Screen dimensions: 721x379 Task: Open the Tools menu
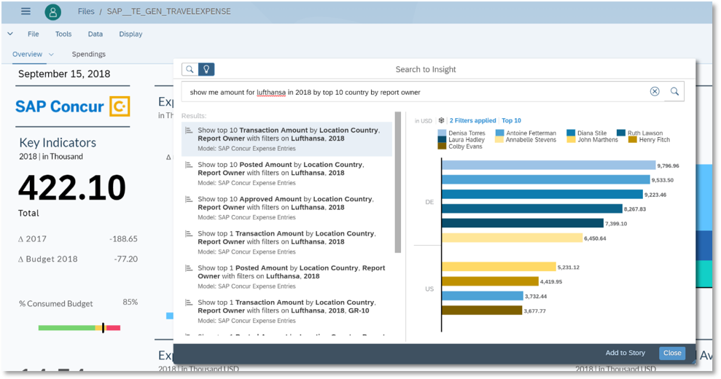point(63,34)
